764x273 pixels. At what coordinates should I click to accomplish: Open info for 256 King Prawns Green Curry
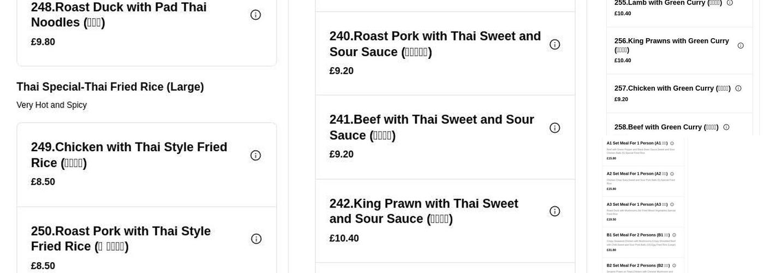pos(741,46)
